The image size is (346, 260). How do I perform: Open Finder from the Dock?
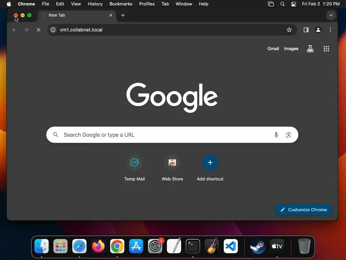42,246
